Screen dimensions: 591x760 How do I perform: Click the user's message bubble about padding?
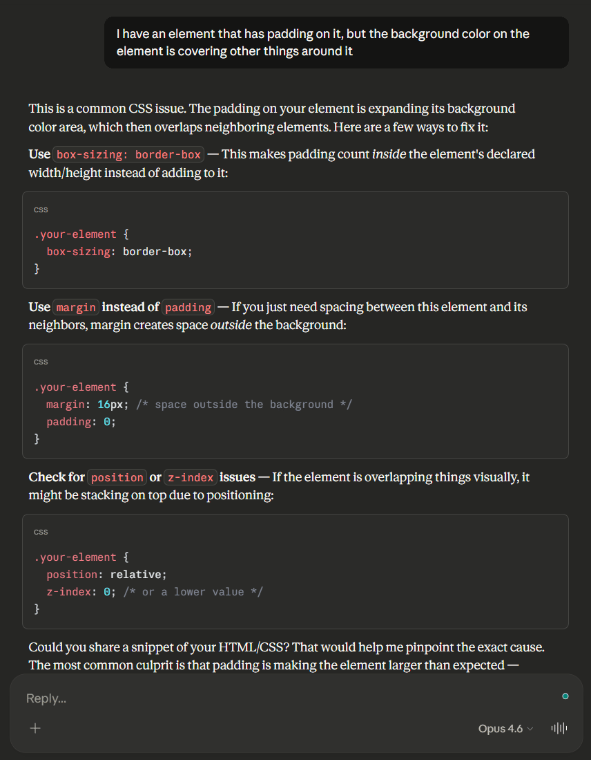(x=336, y=42)
